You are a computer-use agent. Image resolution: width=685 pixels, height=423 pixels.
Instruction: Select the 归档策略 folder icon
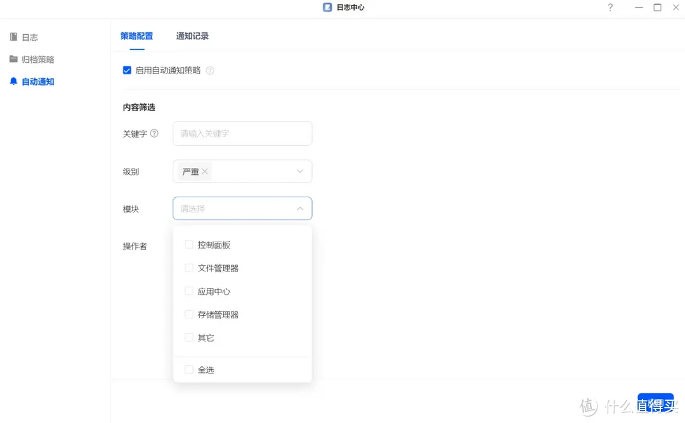tap(13, 59)
